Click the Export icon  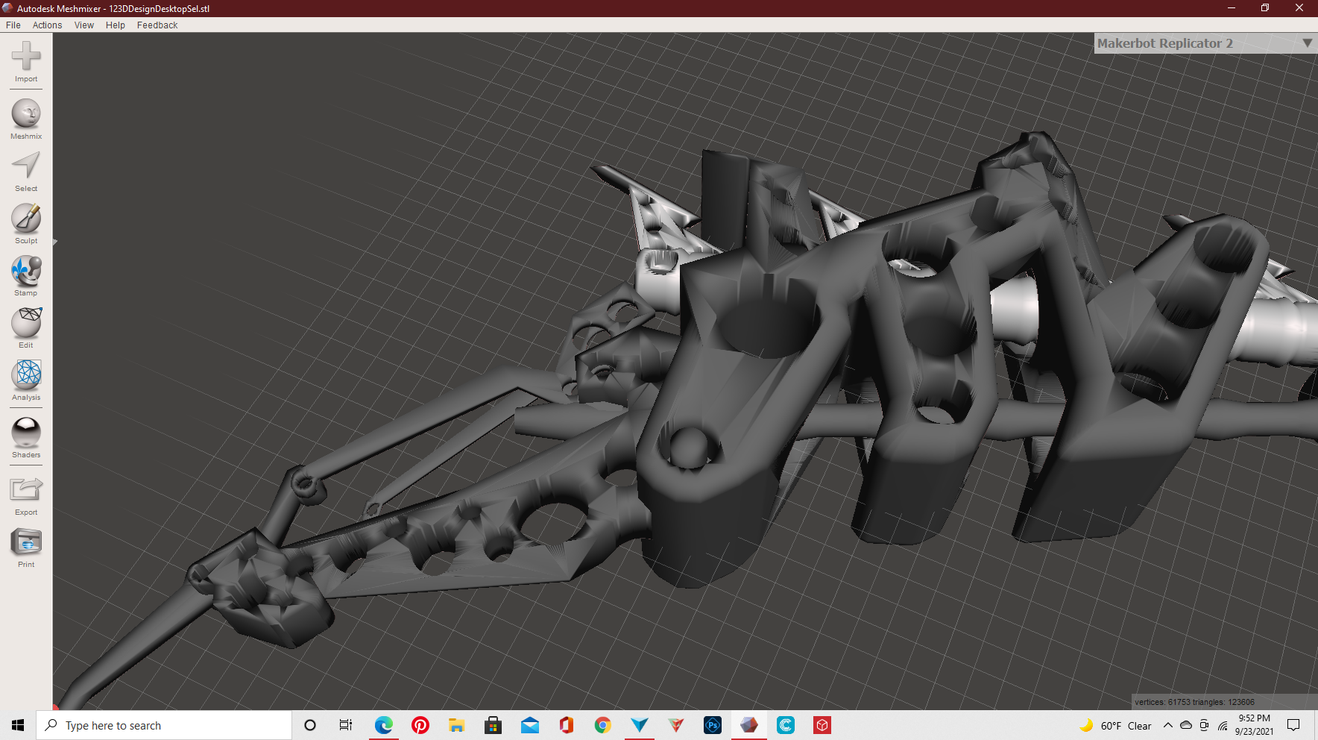click(26, 490)
